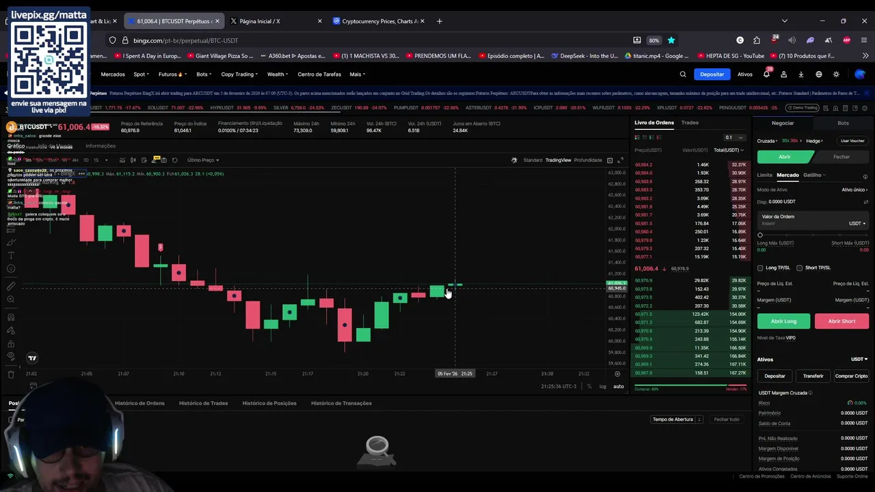
Task: Toggle the light/dark theme sun icon
Action: (836, 74)
